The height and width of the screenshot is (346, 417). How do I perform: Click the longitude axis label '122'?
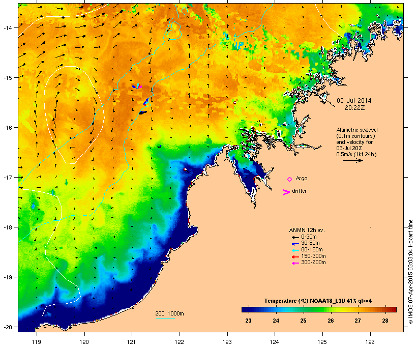[x=180, y=341]
